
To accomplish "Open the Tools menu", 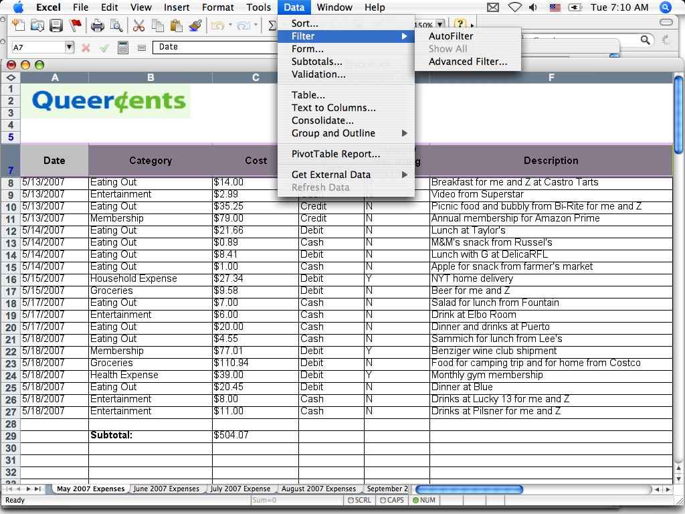I will (x=259, y=7).
